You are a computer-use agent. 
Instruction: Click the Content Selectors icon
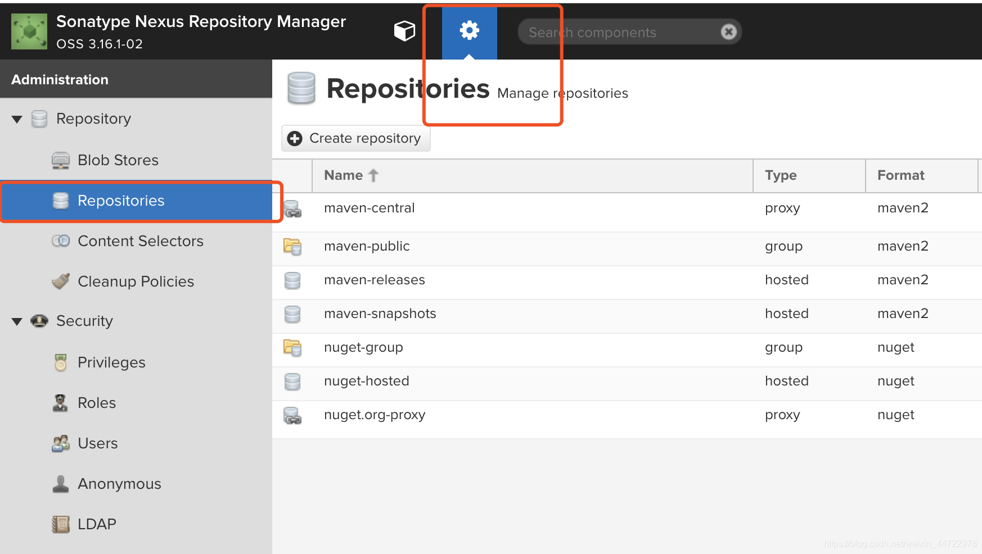61,241
